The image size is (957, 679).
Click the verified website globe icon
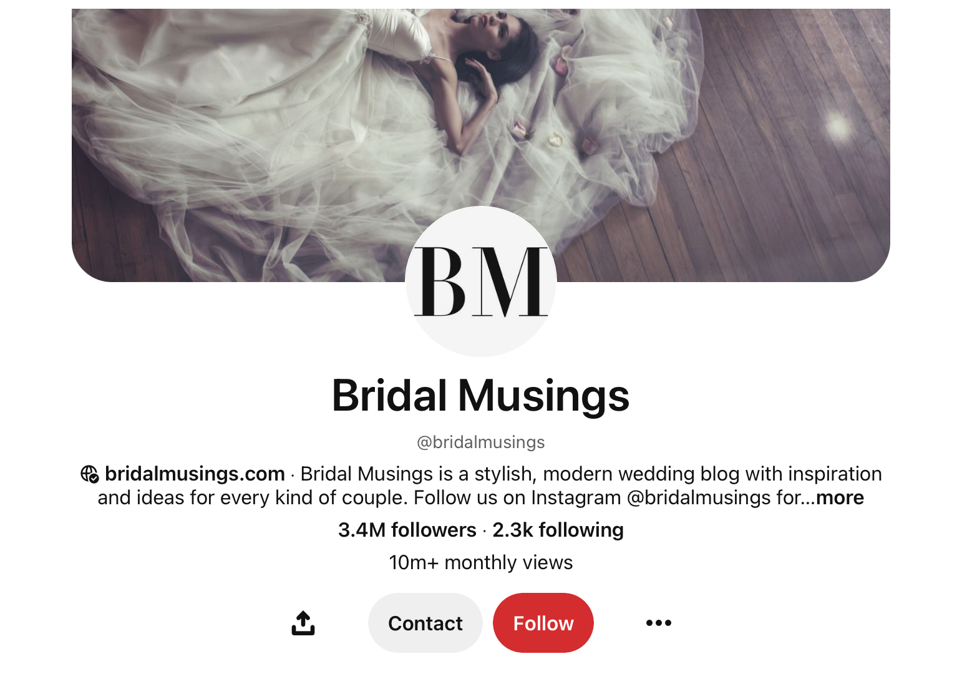[90, 474]
